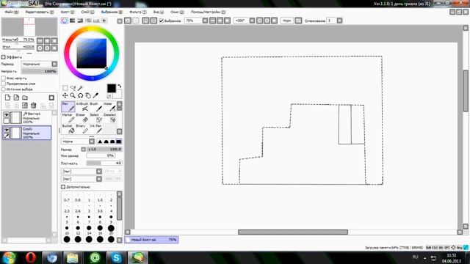Screen dimensions: 470x264
Task: Toggle the Прикрепление слоя checkbox
Action: pyautogui.click(x=3, y=84)
